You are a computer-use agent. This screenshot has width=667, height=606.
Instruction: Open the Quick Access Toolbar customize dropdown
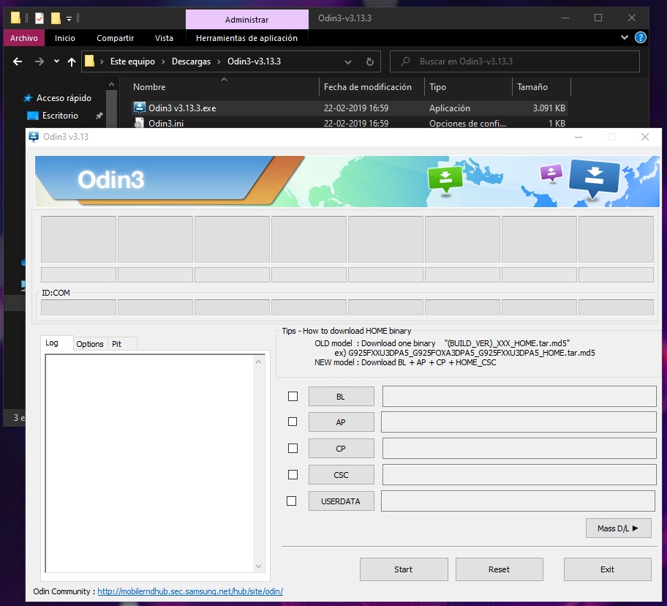(x=69, y=18)
